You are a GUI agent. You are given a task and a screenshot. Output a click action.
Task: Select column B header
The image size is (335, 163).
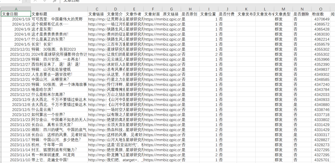point(59,9)
